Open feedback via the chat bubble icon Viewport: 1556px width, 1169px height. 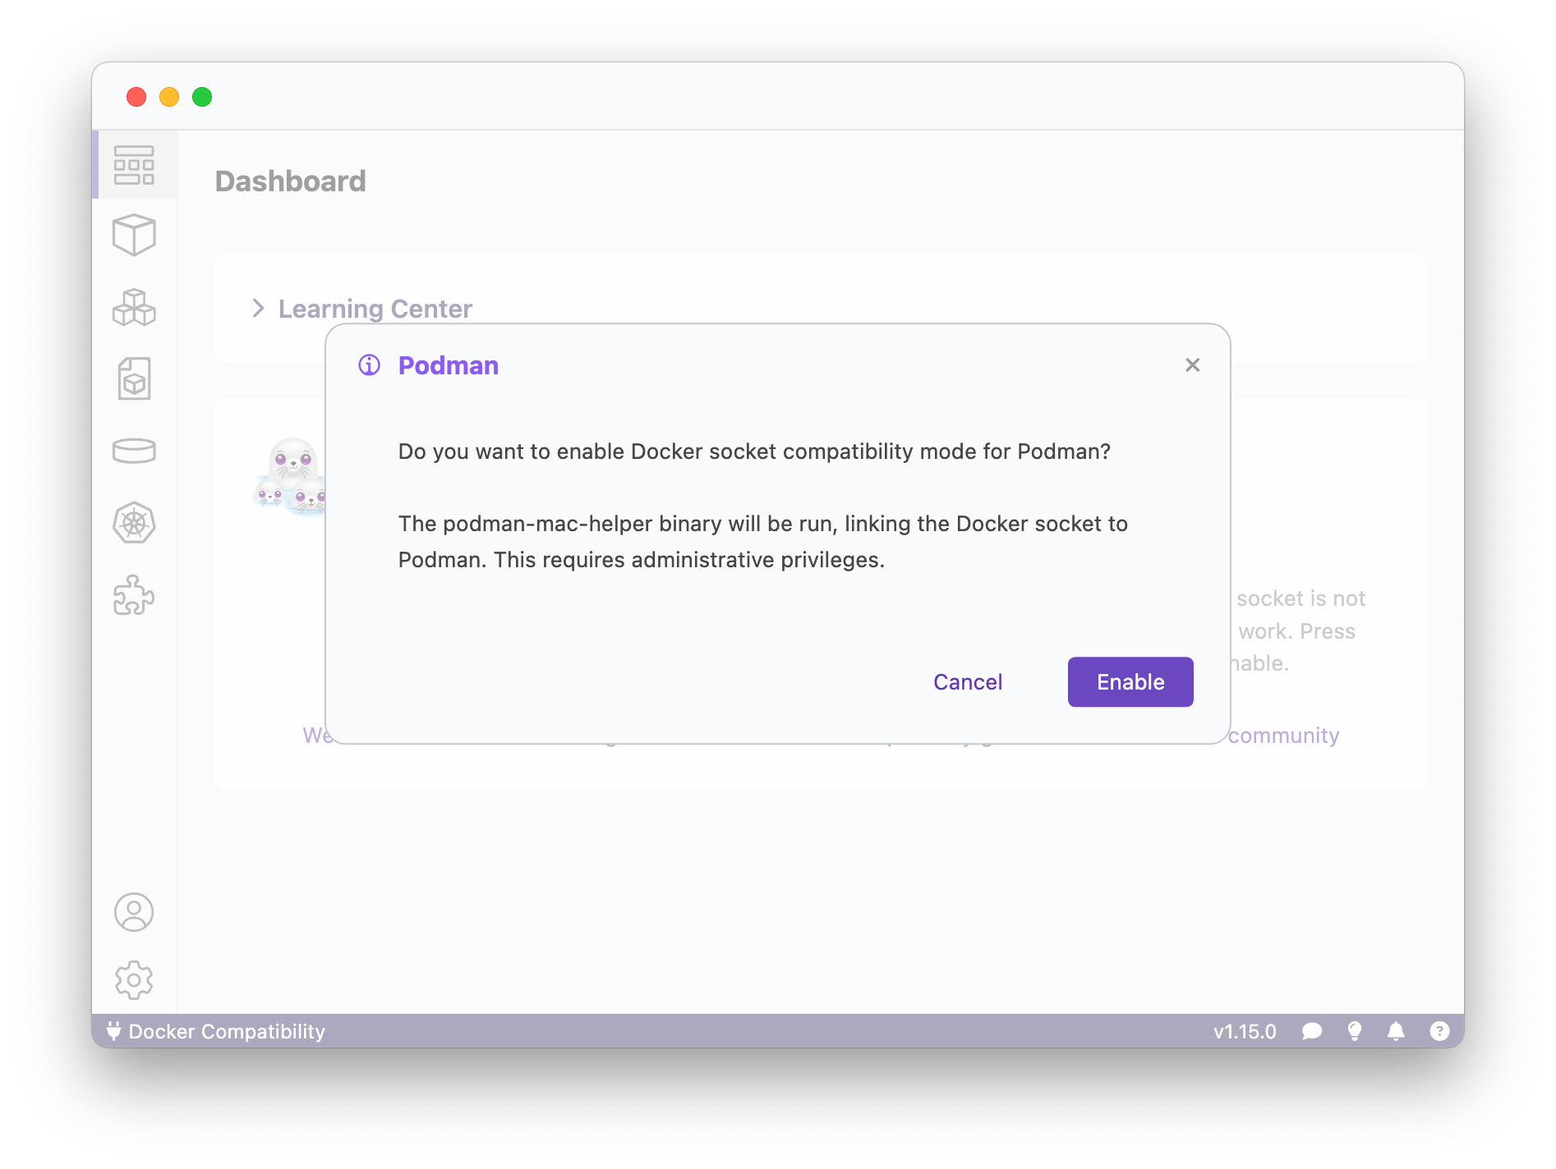[x=1313, y=1031]
